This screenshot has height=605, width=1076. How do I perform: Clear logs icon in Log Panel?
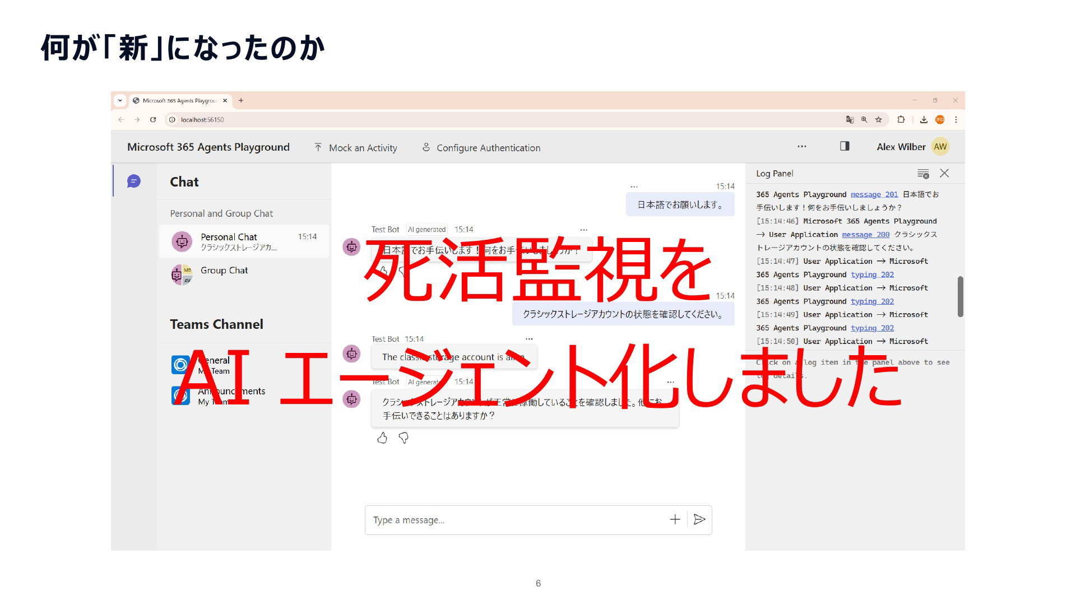923,174
